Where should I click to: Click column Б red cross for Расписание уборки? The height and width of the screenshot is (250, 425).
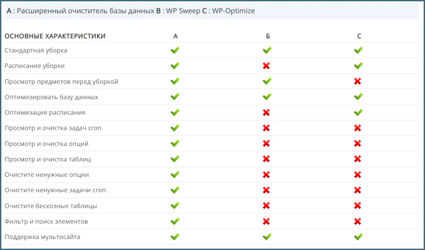click(x=266, y=66)
